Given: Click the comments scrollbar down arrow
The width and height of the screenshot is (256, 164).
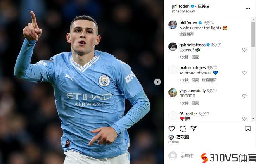Looking at the screenshot, I should (x=253, y=119).
